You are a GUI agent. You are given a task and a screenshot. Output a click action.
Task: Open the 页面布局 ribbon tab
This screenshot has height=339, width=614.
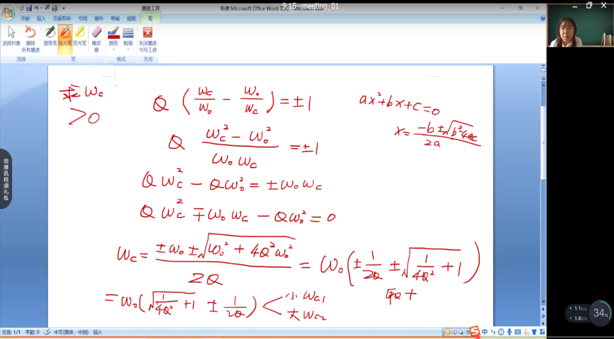pyautogui.click(x=62, y=18)
